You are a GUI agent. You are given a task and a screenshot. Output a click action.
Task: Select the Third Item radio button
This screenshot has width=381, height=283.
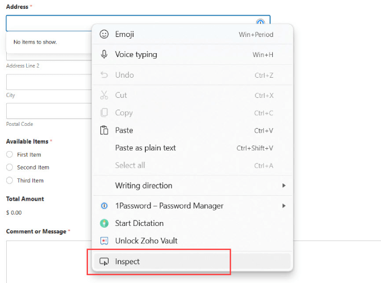10,181
